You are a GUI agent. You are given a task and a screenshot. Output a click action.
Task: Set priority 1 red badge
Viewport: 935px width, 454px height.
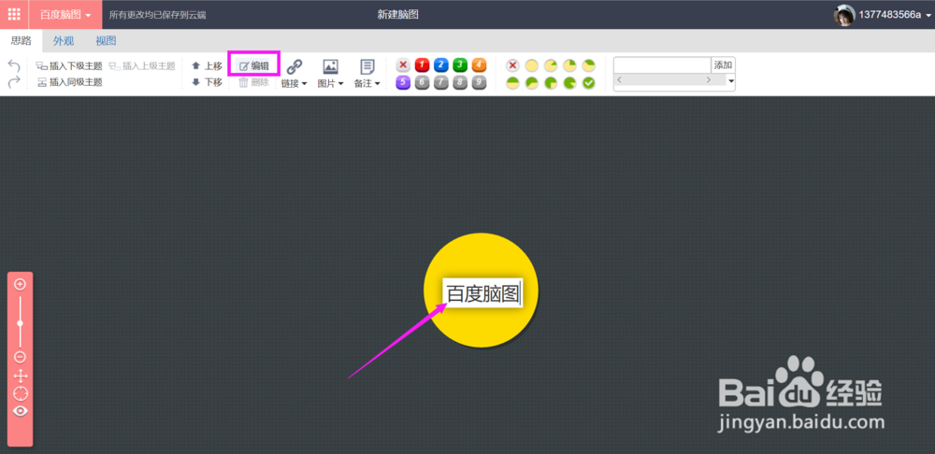(423, 65)
